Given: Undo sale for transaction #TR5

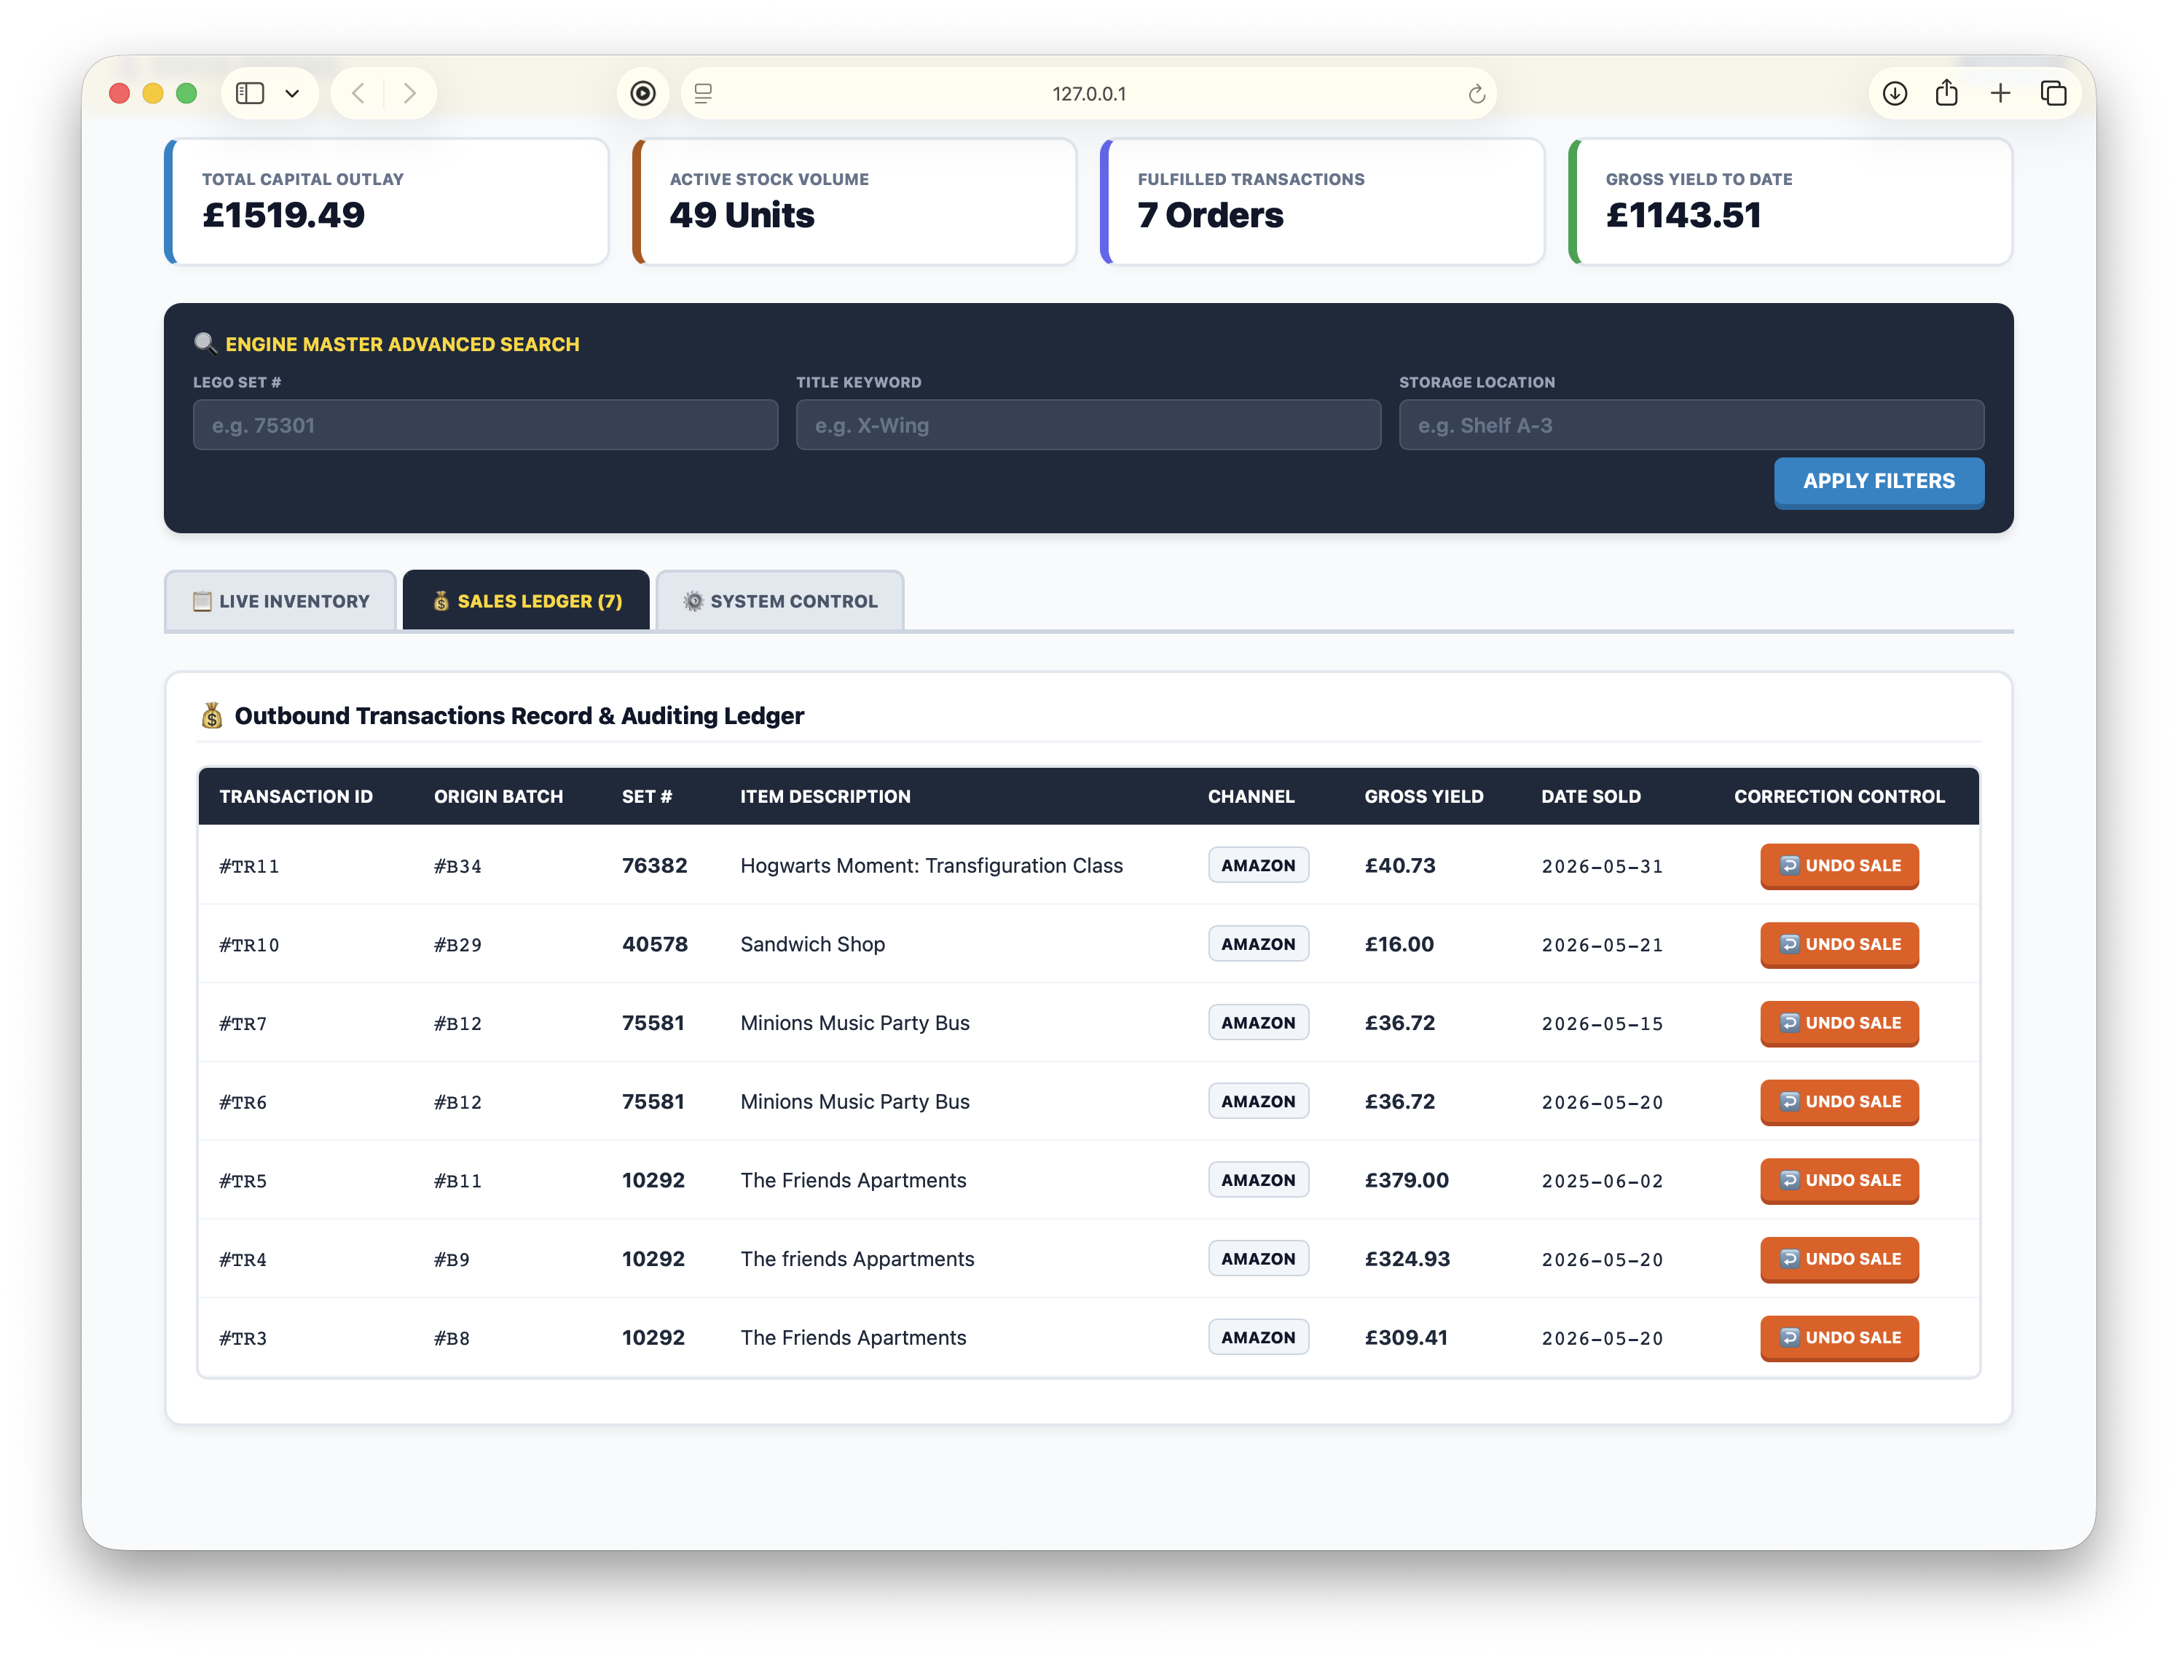Looking at the screenshot, I should (x=1839, y=1180).
